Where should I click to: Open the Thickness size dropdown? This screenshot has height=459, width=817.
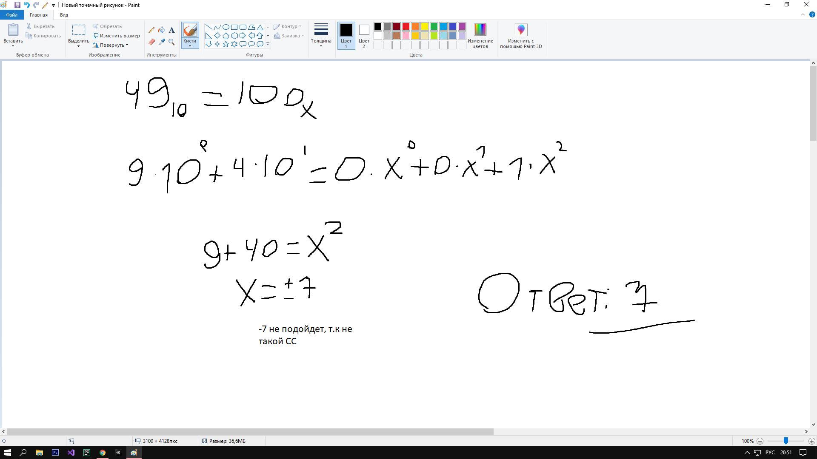click(321, 35)
